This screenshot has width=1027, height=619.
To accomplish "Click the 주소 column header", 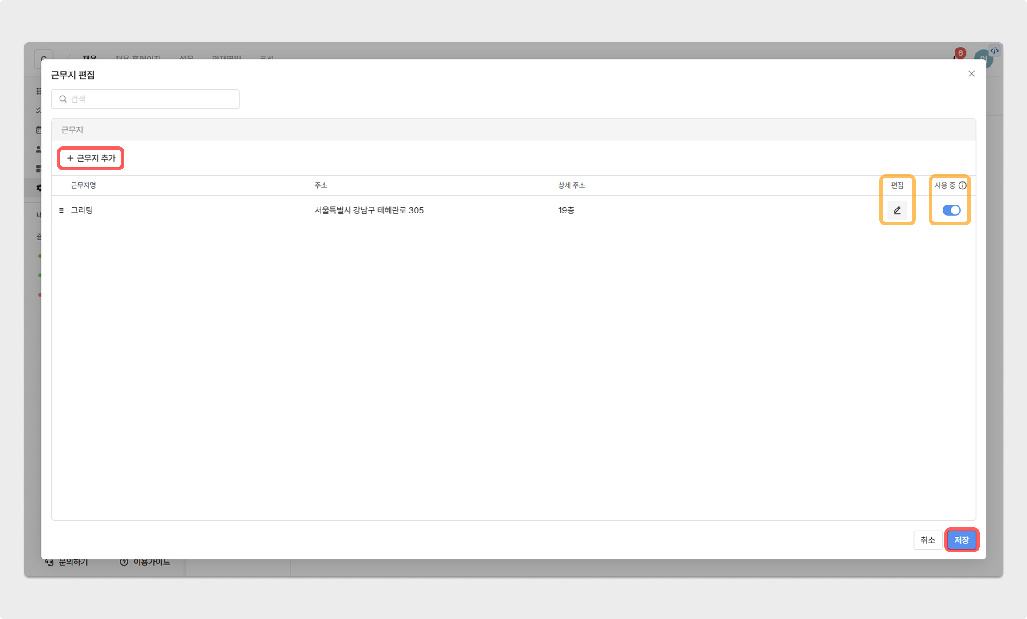I will 321,185.
